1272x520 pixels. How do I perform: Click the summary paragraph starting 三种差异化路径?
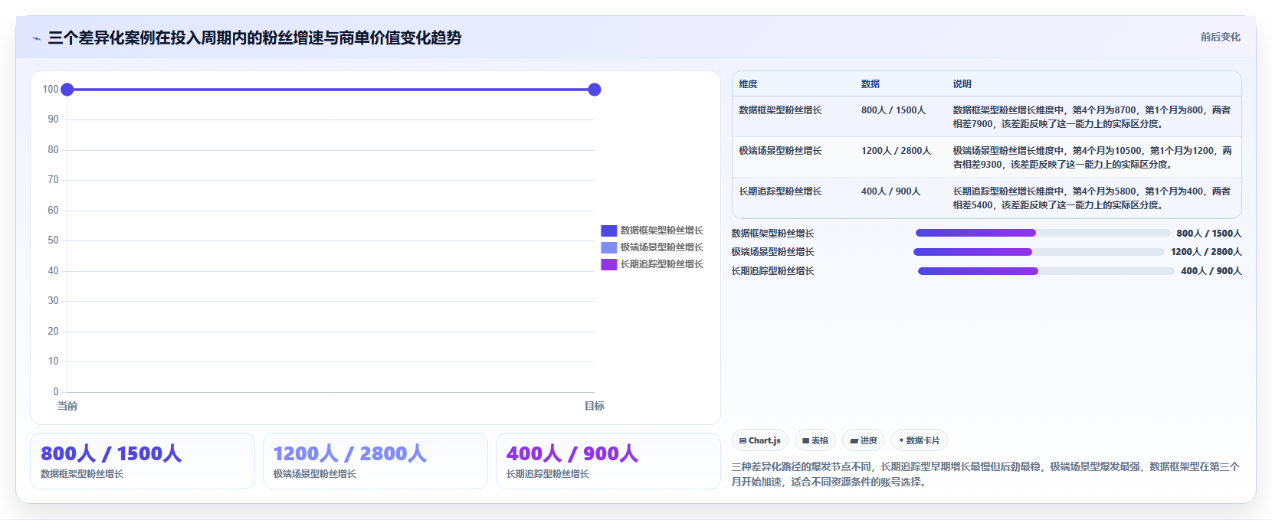point(985,474)
